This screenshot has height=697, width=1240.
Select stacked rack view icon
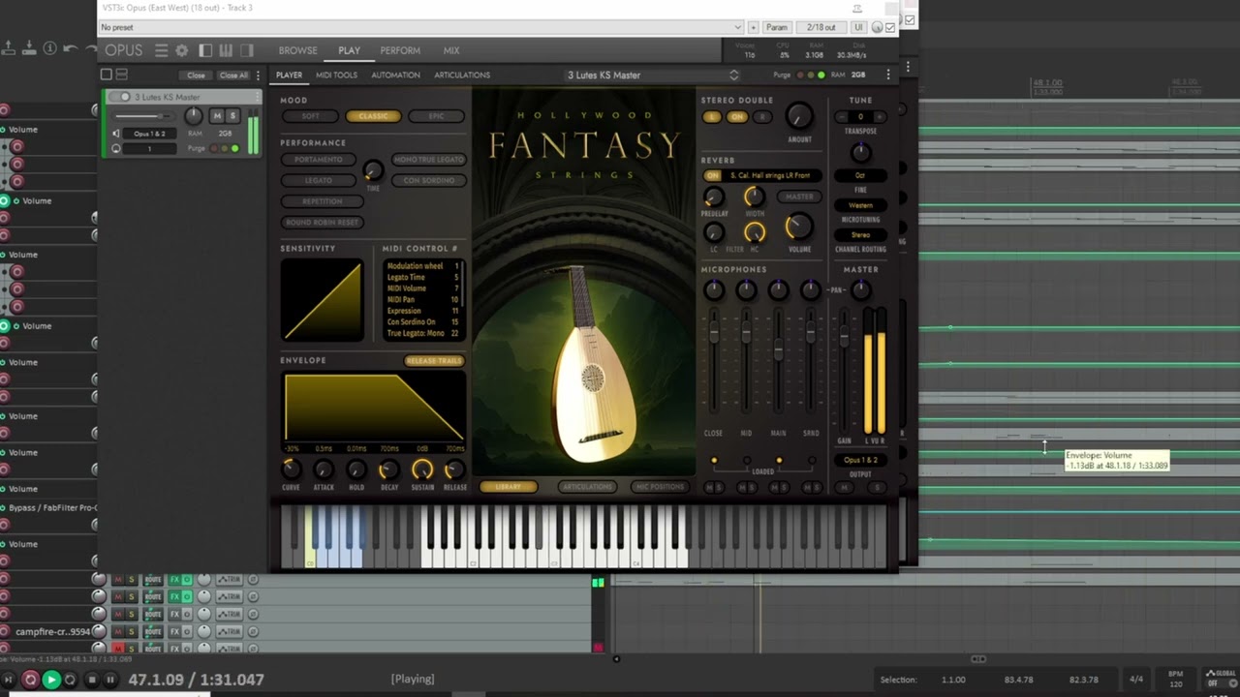coord(122,75)
